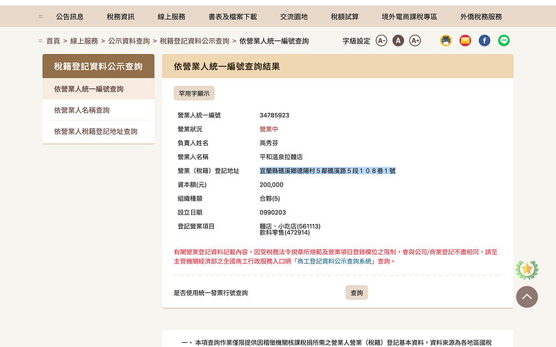This screenshot has height=347, width=556.
Task: Increase font size with A+ icon
Action: (x=415, y=41)
